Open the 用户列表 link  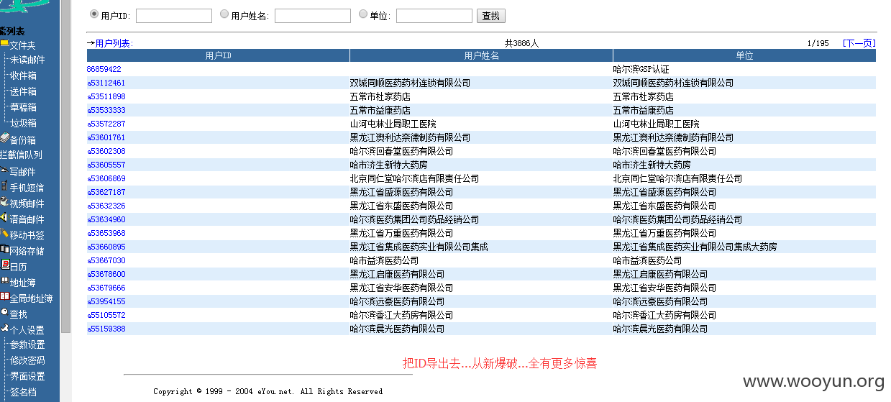pos(113,43)
